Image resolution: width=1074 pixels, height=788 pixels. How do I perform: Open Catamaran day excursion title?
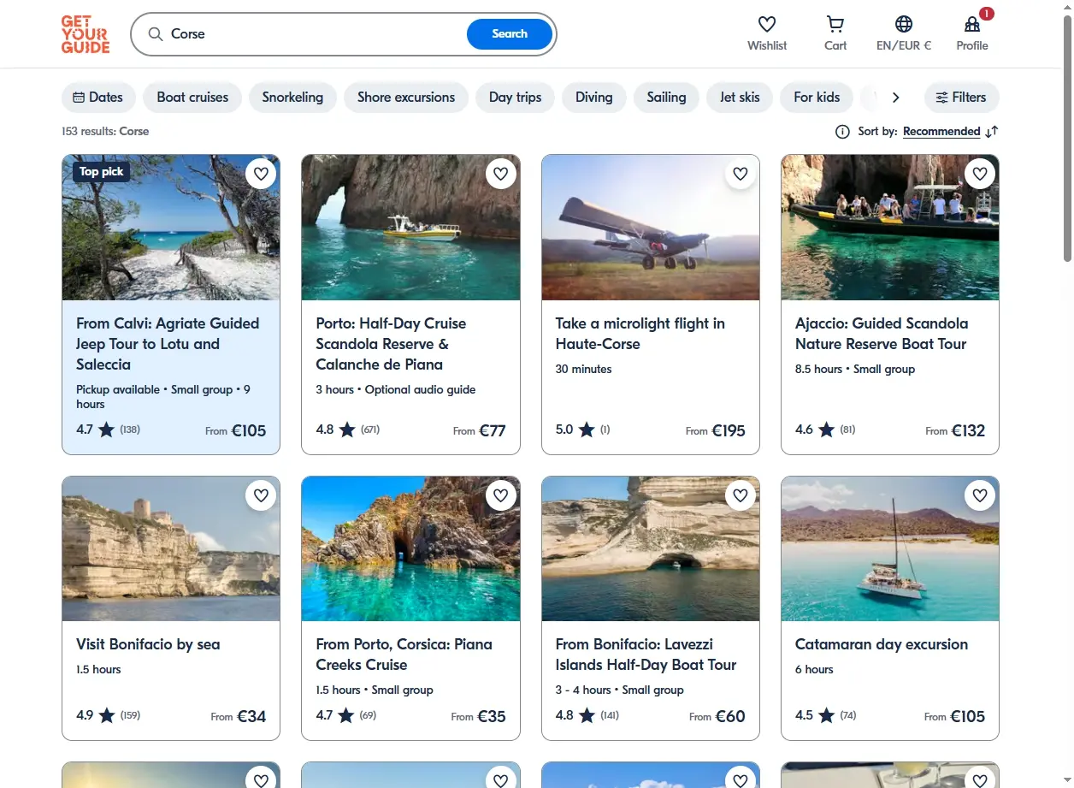882,644
